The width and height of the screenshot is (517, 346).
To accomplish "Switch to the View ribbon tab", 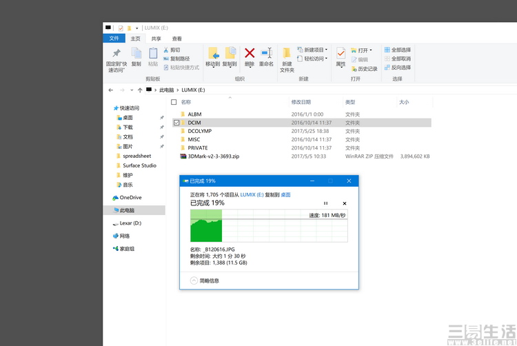I will tap(176, 39).
